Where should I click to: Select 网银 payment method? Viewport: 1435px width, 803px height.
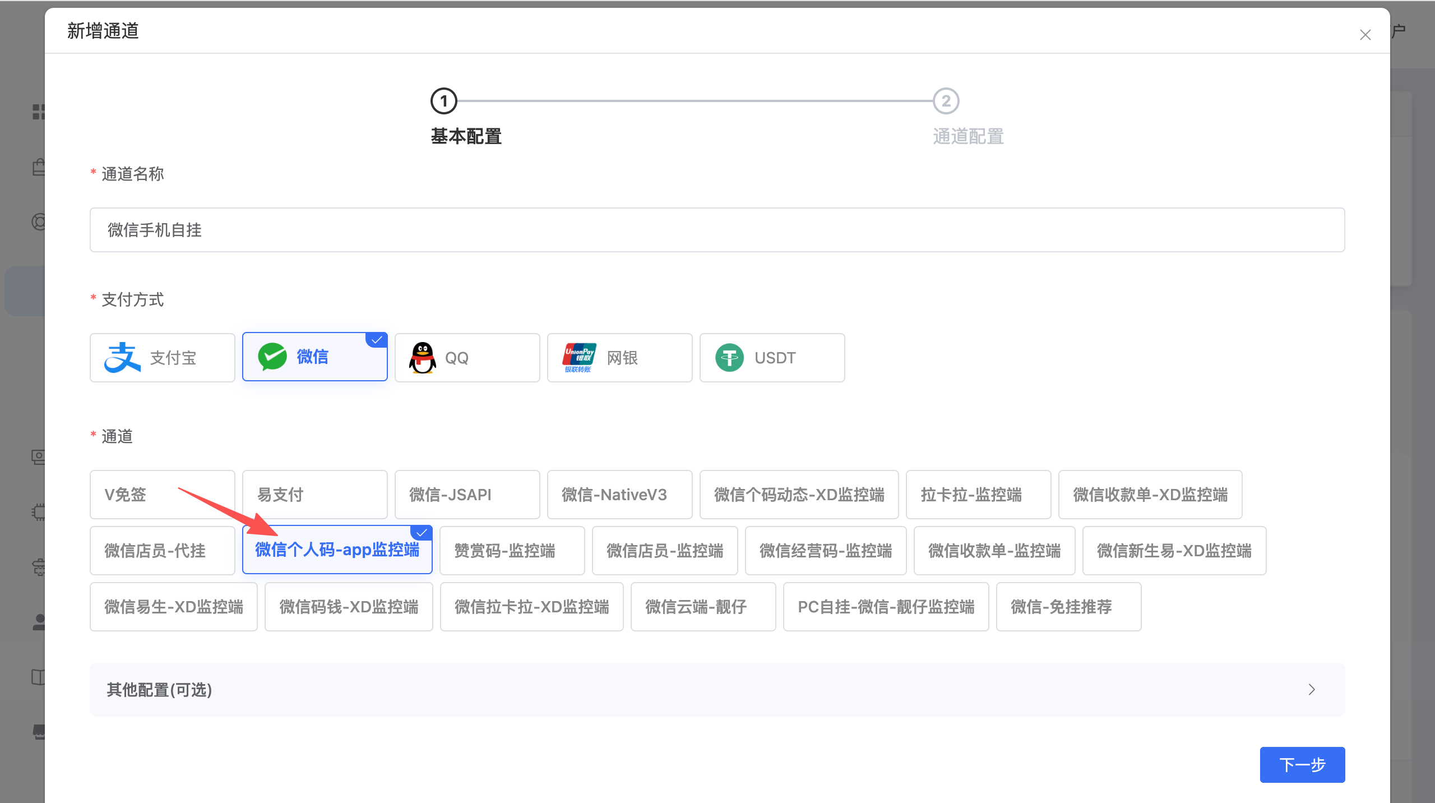[620, 358]
